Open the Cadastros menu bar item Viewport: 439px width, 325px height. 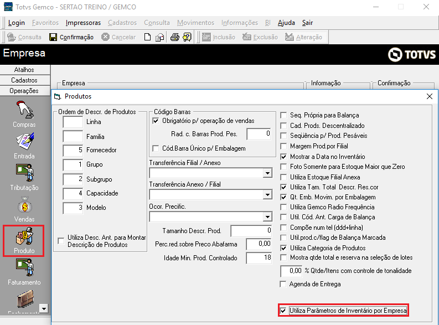(x=122, y=23)
